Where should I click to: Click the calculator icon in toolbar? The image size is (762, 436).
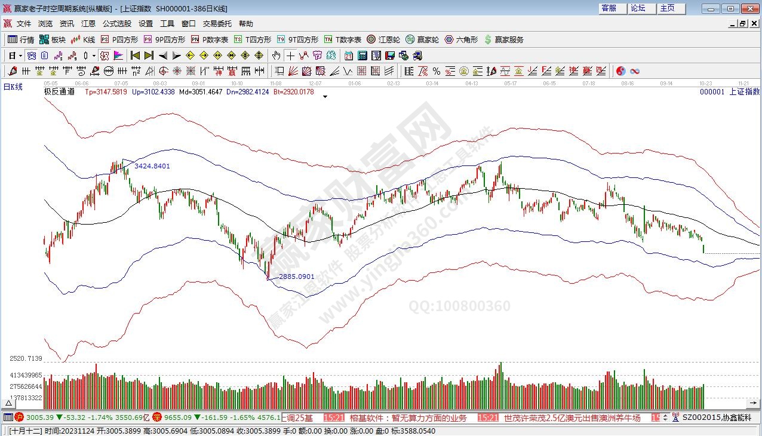pos(362,56)
